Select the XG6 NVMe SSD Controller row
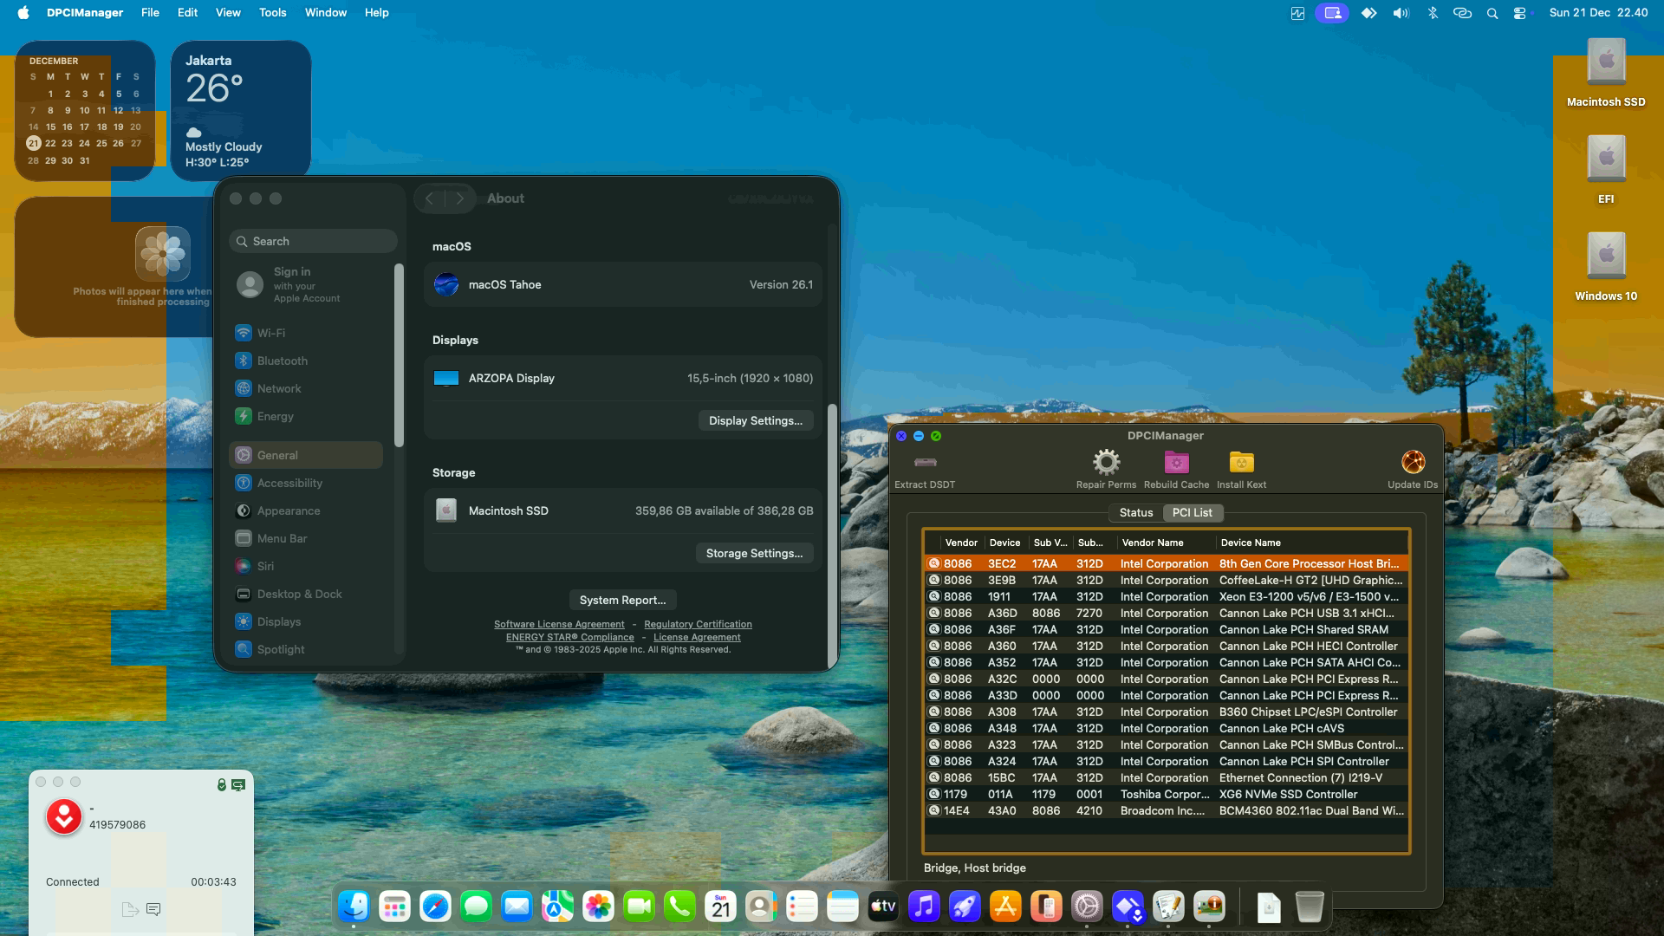The image size is (1664, 936). tap(1167, 794)
